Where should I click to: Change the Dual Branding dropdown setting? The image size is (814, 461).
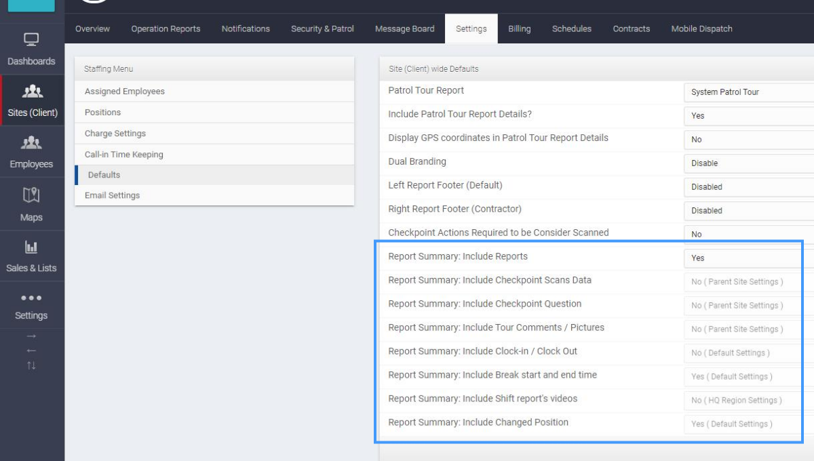coord(746,163)
